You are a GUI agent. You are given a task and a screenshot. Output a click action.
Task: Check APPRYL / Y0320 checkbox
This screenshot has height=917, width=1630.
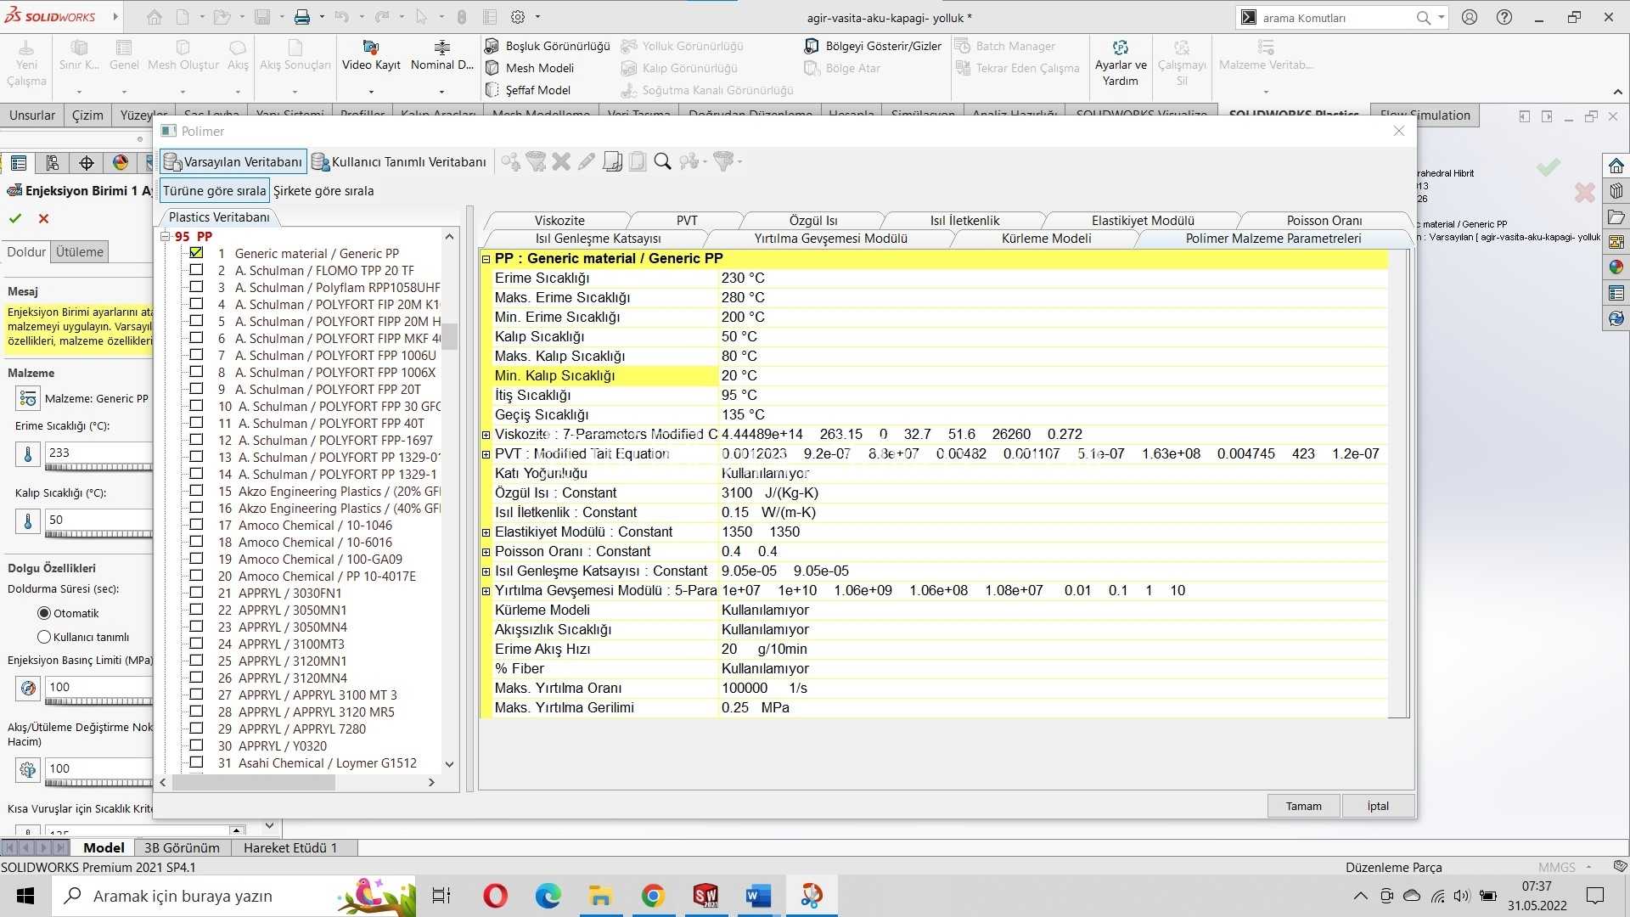196,745
